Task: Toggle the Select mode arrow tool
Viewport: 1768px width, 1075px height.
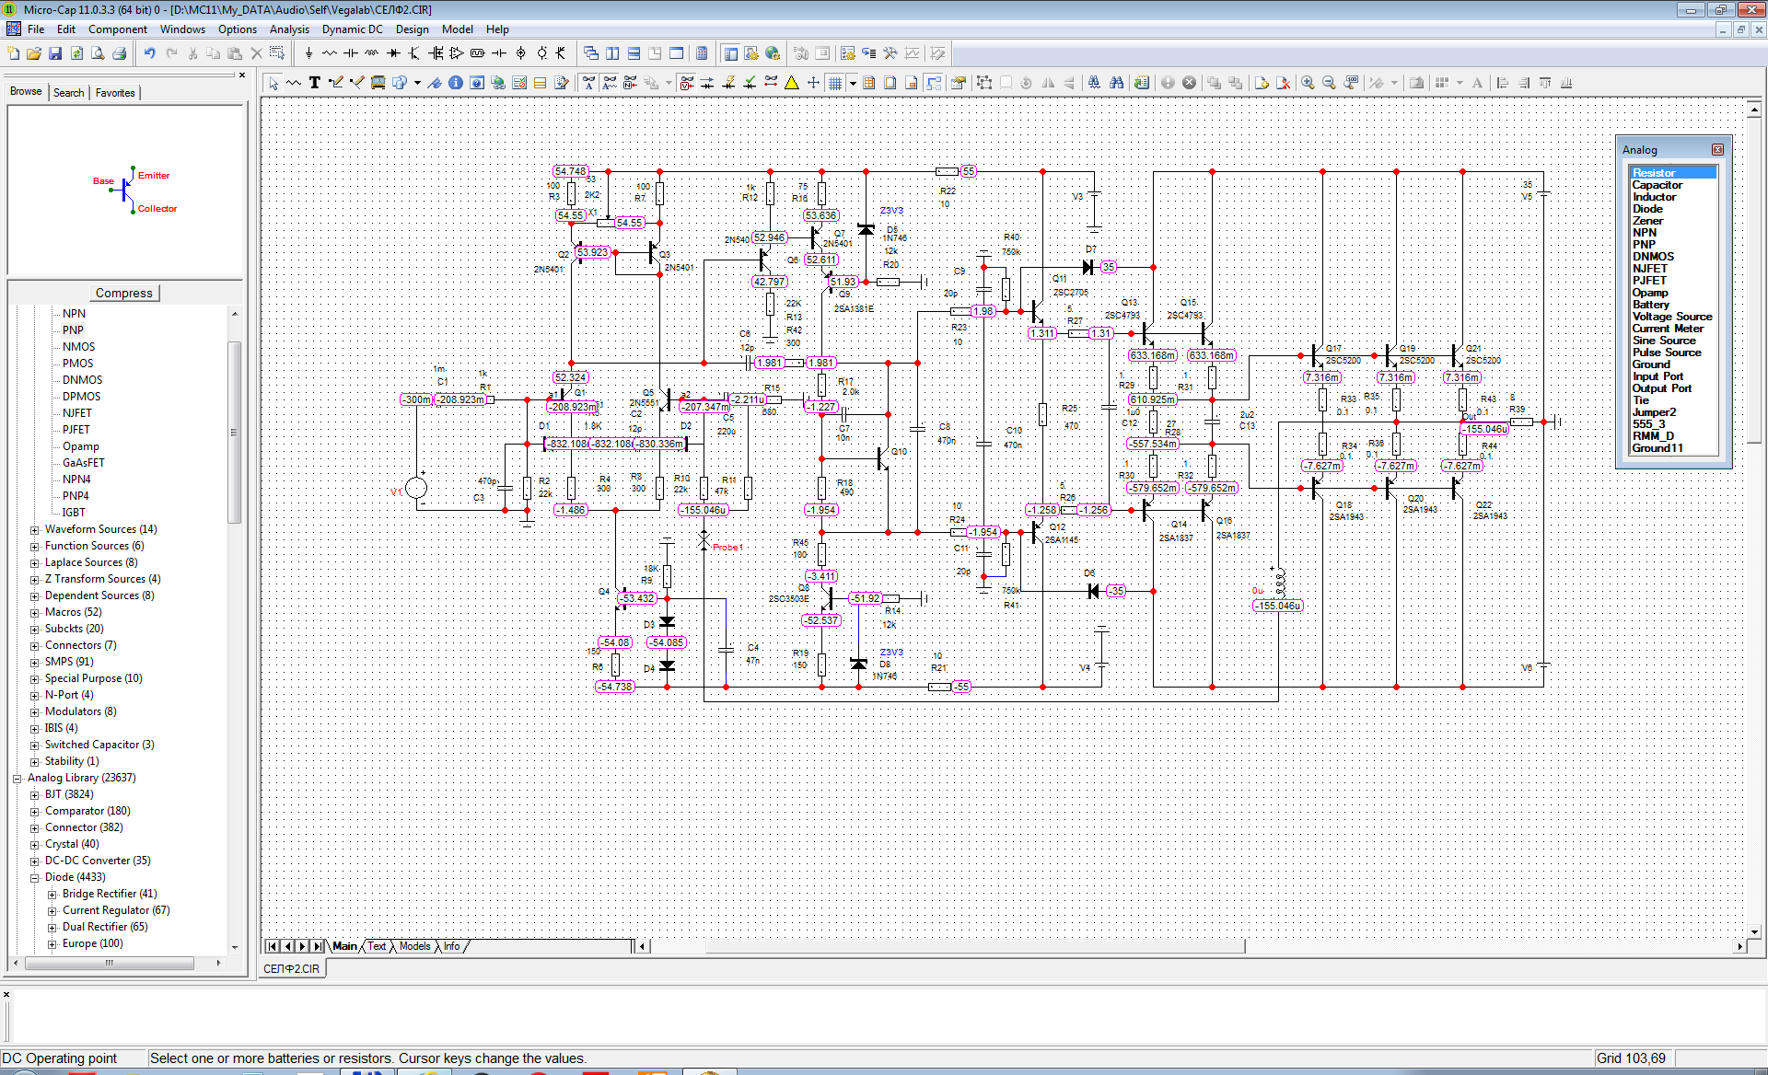Action: pos(273,83)
